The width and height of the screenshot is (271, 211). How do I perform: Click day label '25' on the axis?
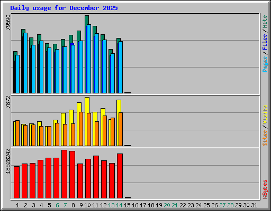coord(206,205)
